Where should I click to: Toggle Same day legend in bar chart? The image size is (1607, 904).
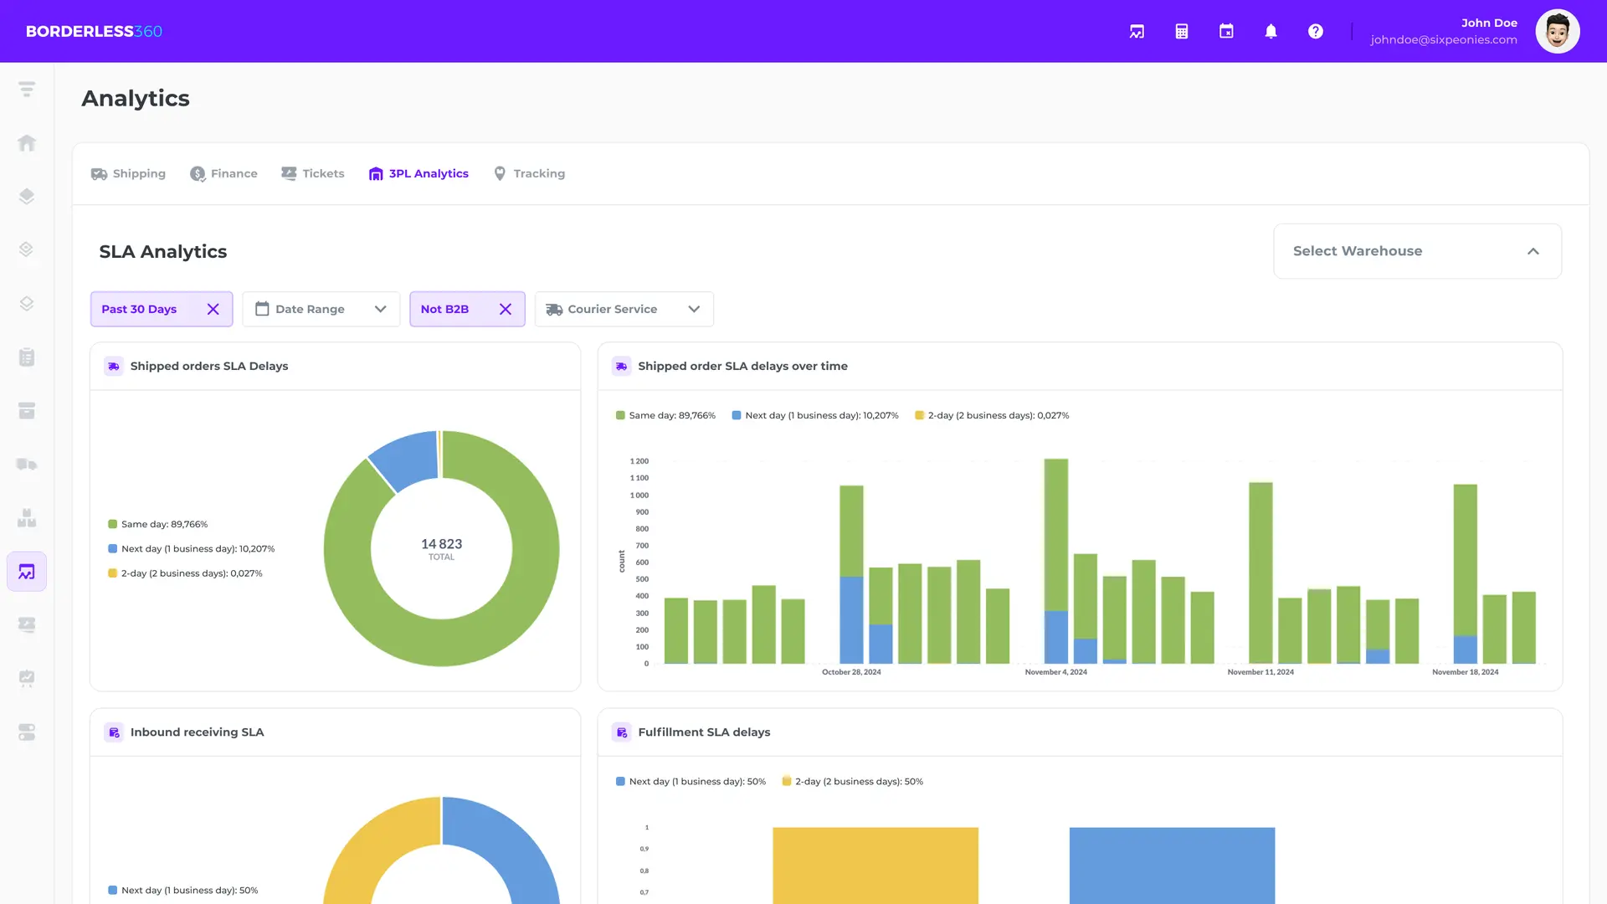click(665, 415)
